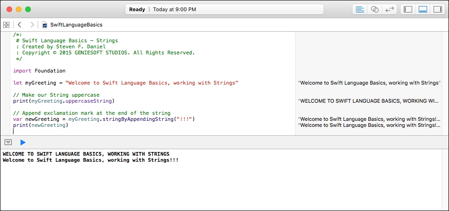Show the myGreeting result in the sidebar
This screenshot has width=449, height=211.
tap(369, 83)
